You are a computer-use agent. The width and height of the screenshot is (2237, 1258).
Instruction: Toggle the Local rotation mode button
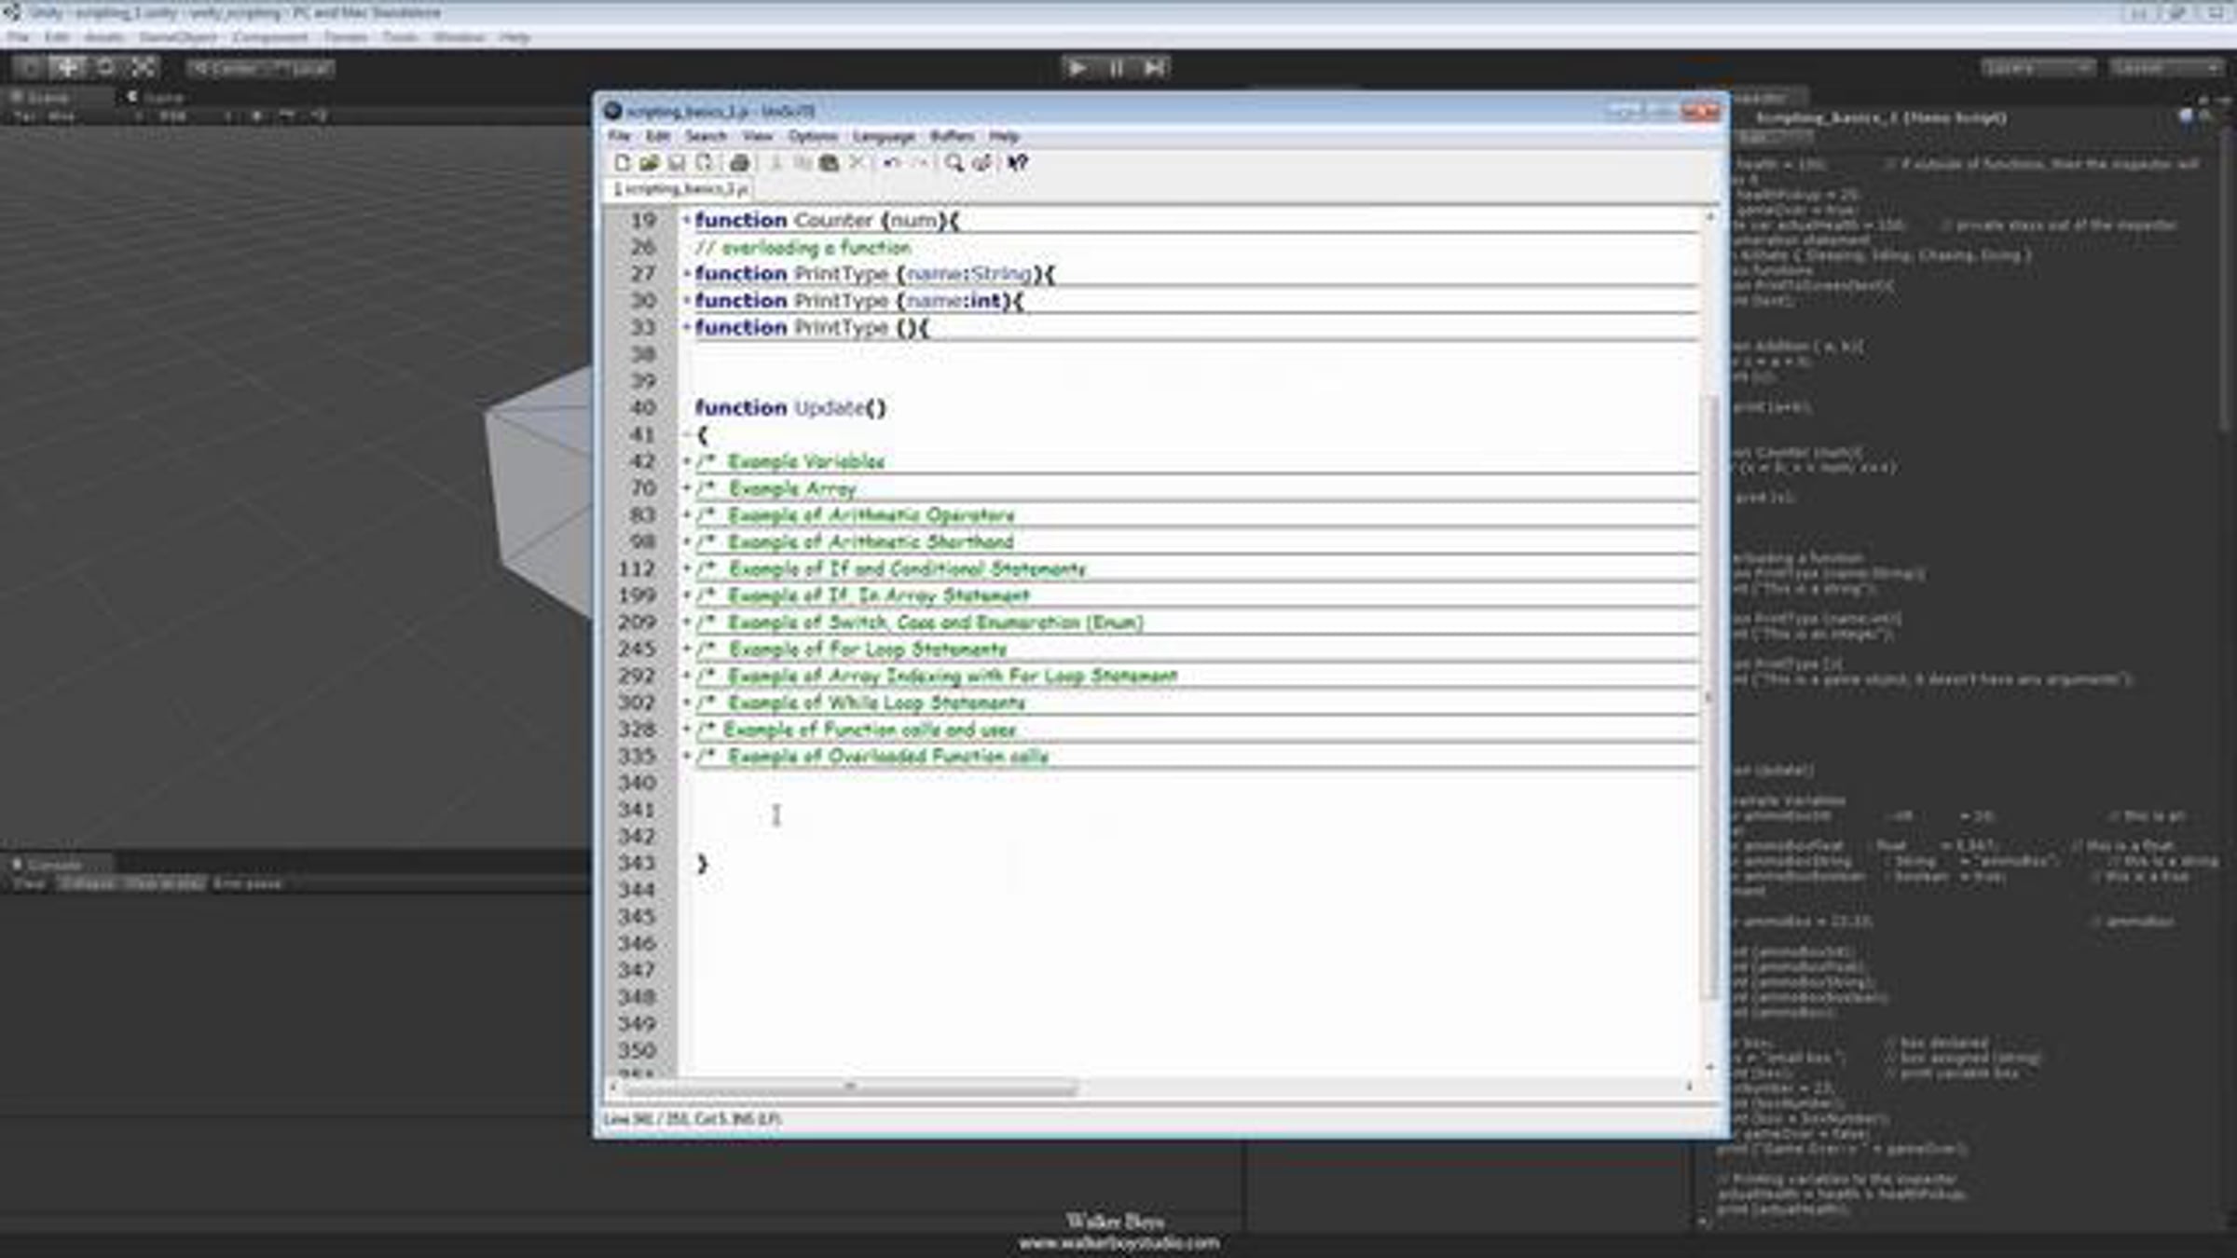point(300,68)
